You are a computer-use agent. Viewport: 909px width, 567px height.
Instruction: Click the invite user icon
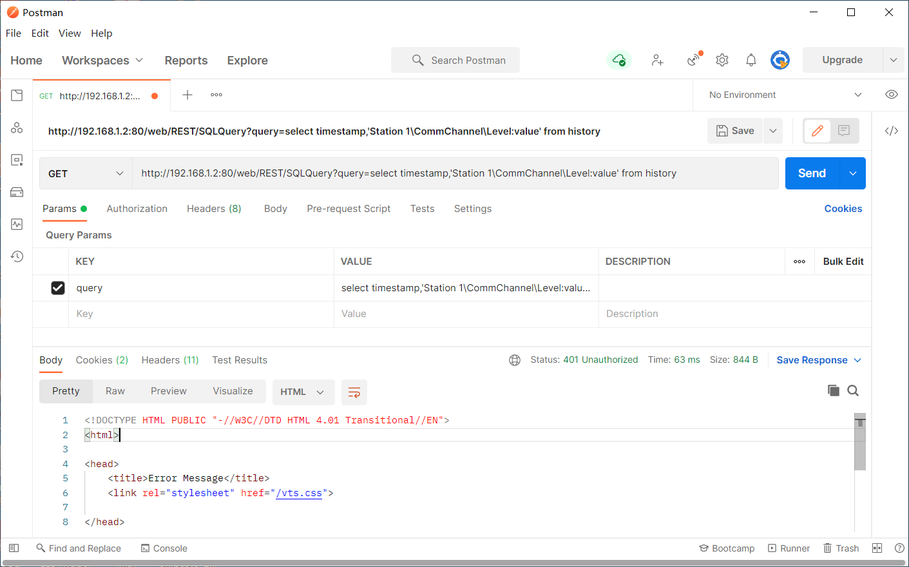click(x=657, y=60)
